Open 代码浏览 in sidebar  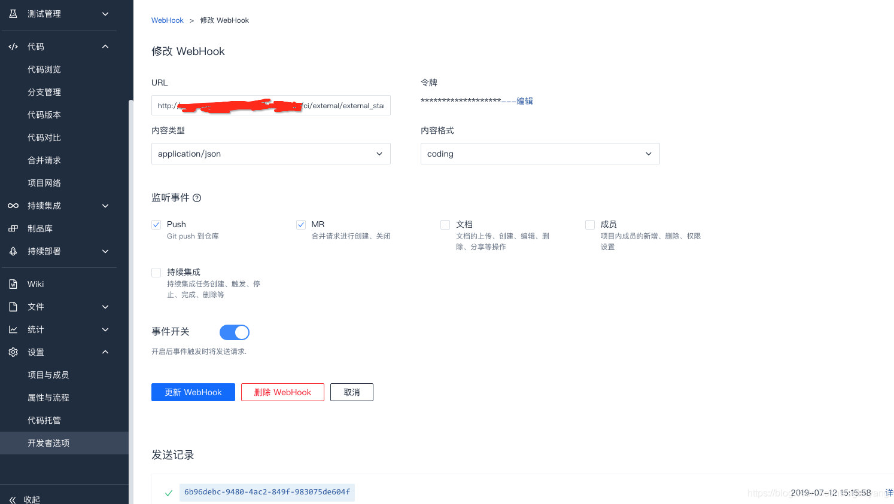[x=44, y=69]
